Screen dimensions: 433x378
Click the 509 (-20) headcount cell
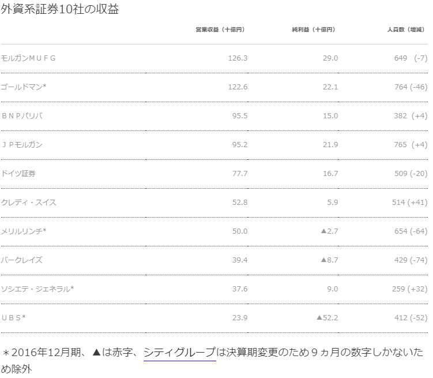click(411, 174)
